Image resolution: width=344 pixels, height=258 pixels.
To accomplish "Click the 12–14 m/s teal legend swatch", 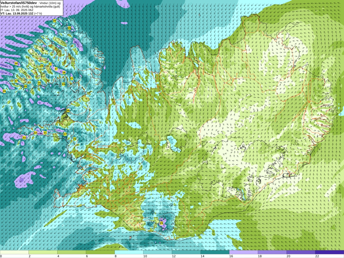I will point(186,252).
